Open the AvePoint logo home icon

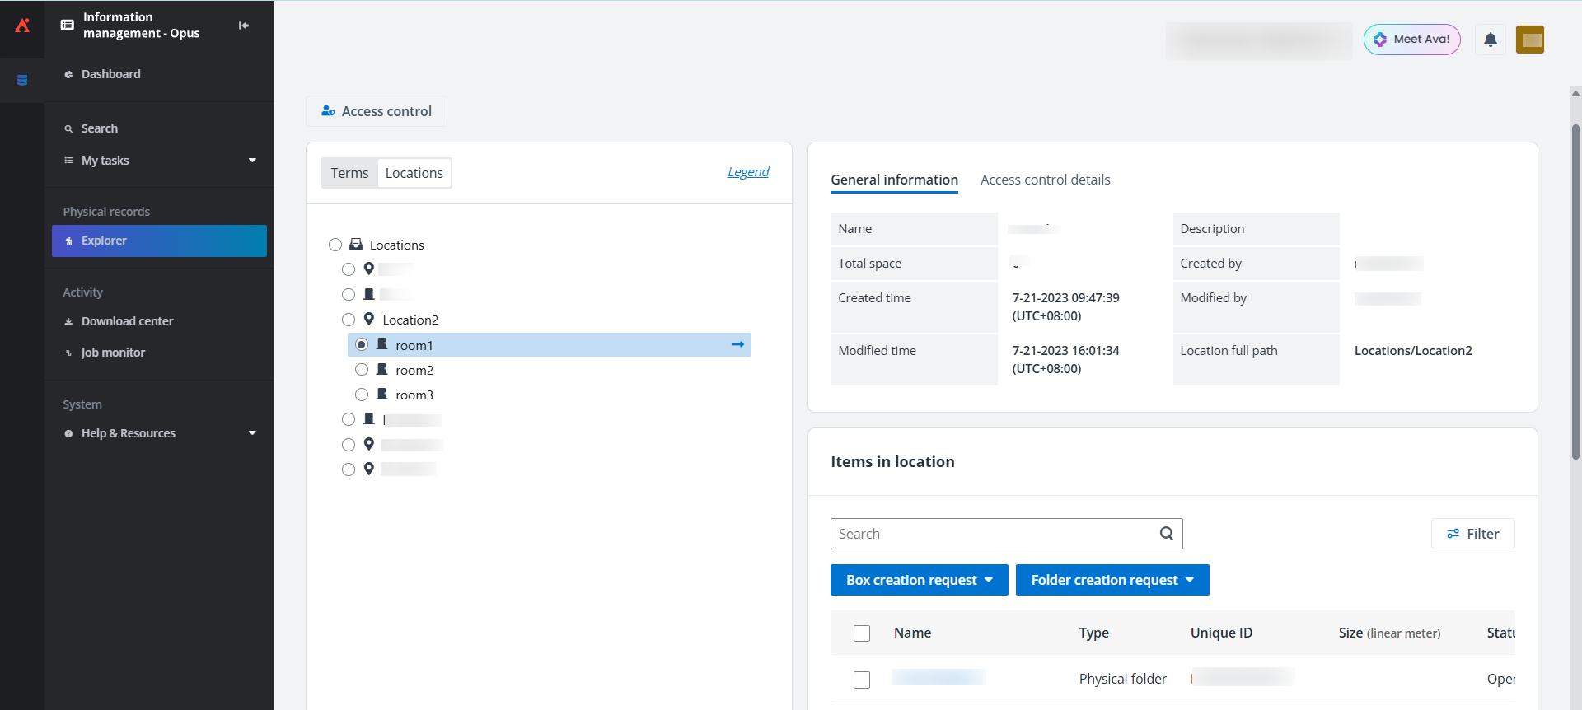tap(22, 26)
